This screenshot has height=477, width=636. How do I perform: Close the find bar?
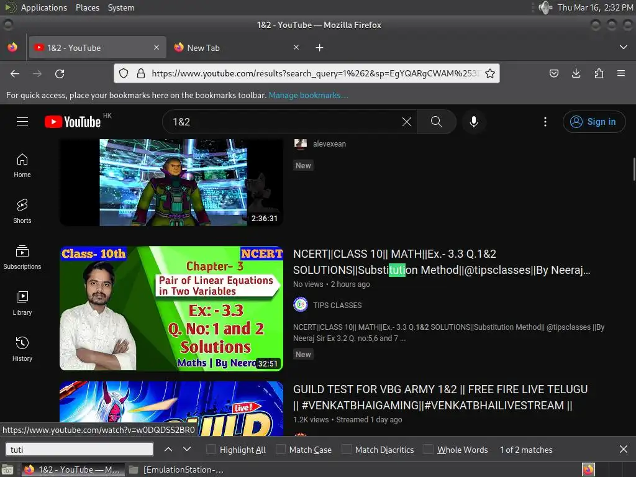tap(624, 450)
